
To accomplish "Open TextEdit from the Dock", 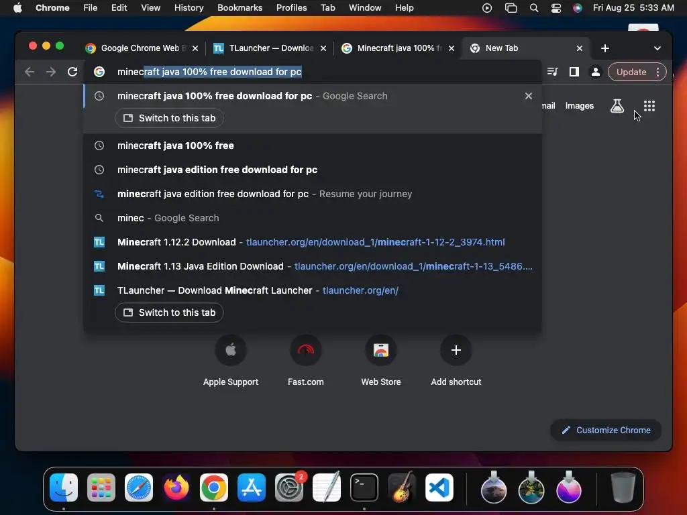I will pyautogui.click(x=327, y=488).
